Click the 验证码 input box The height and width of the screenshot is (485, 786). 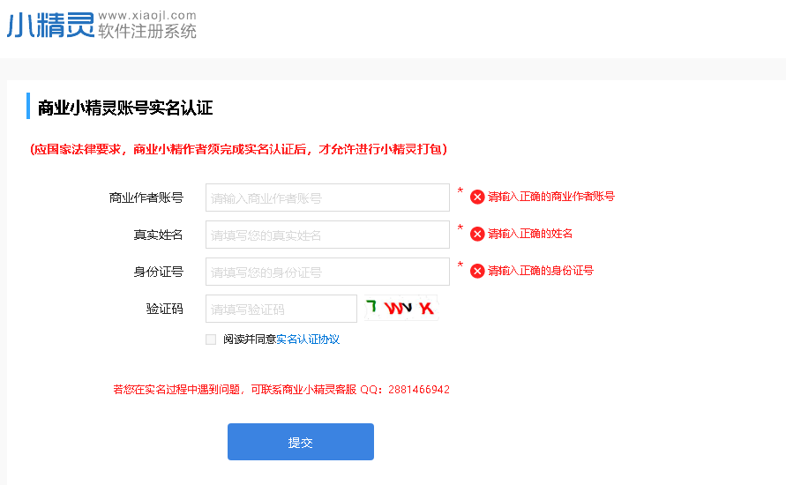281,309
